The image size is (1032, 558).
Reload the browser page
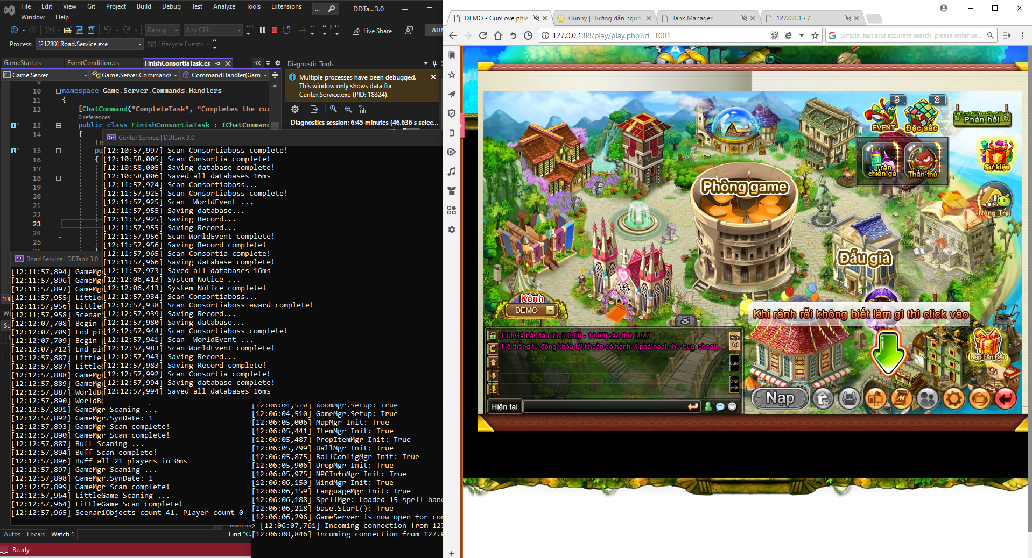pos(483,35)
